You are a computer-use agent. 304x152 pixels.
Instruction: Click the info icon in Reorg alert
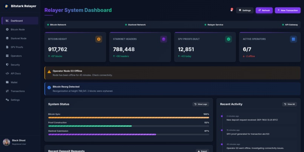pyautogui.click(x=49, y=88)
